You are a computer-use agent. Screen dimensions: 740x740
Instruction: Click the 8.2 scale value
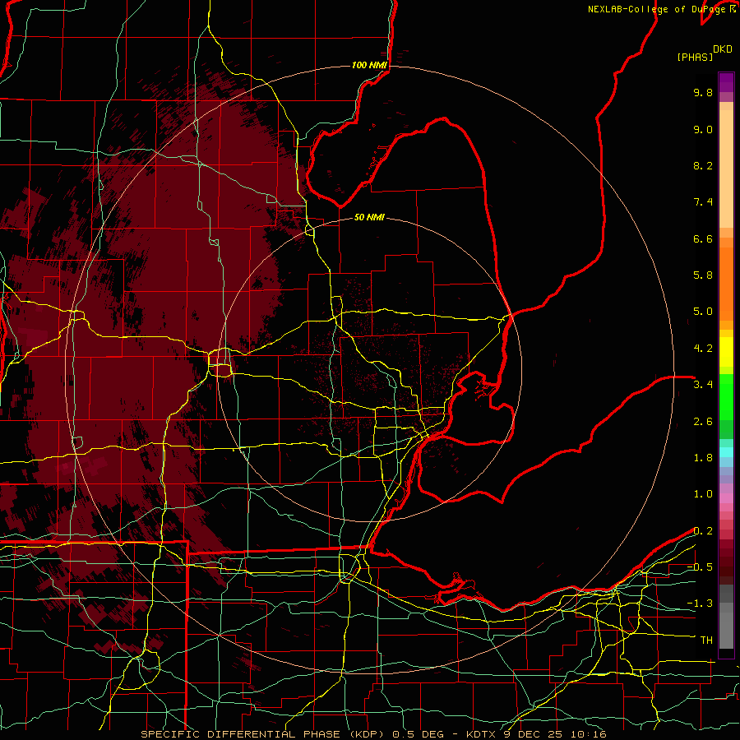click(703, 165)
